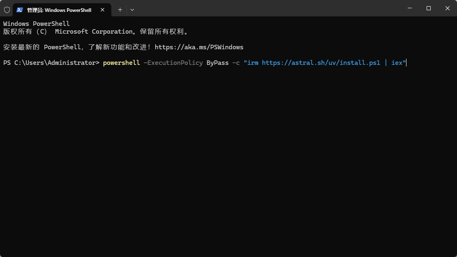Screen dimensions: 457x257
Task: Click the '-c' flag in command
Action: click(x=236, y=63)
